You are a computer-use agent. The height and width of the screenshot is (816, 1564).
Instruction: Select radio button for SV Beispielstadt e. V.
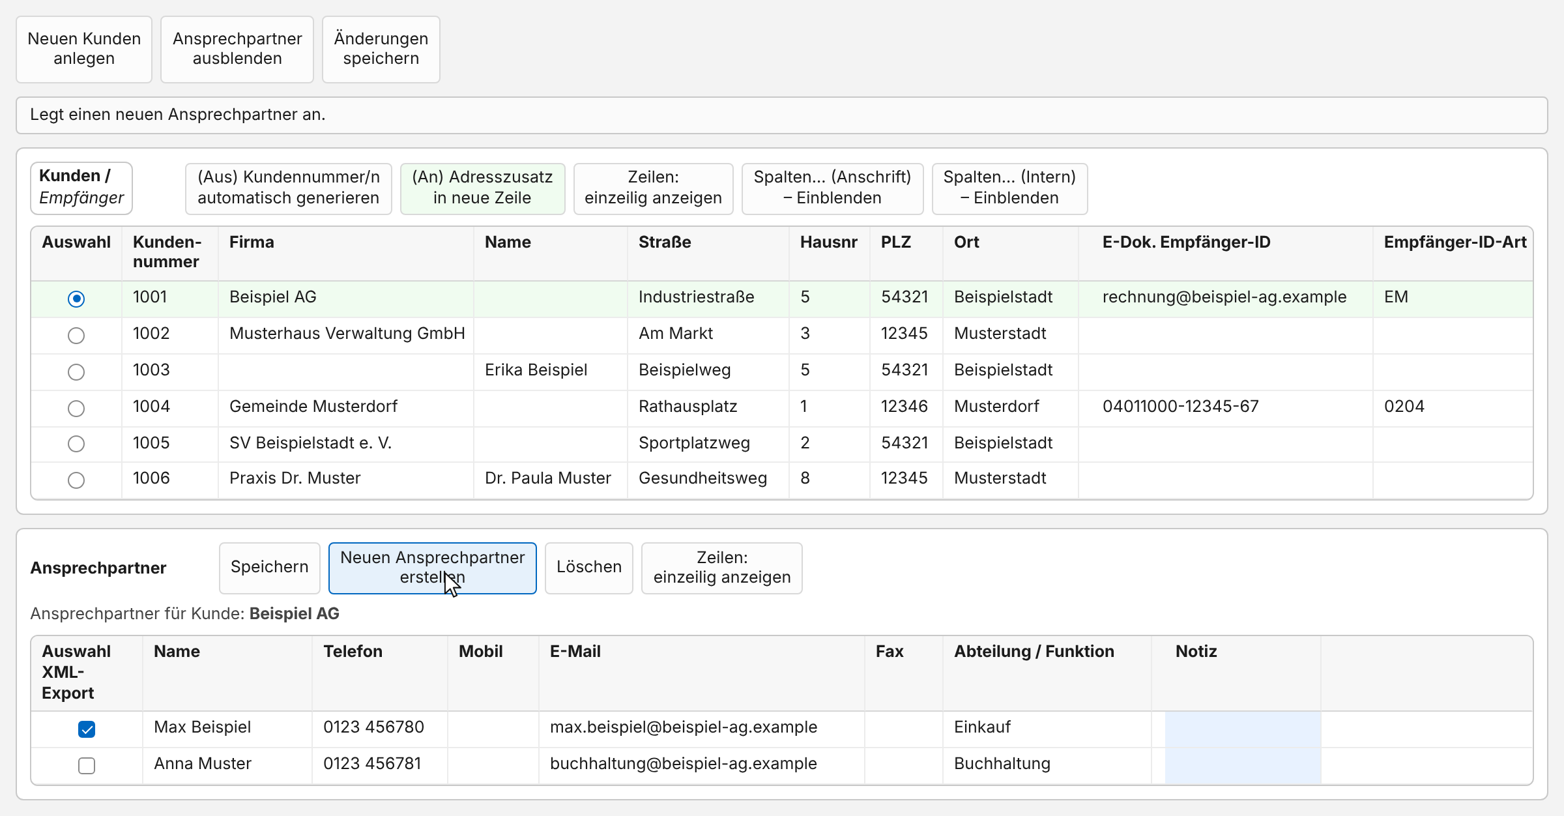pyautogui.click(x=76, y=444)
